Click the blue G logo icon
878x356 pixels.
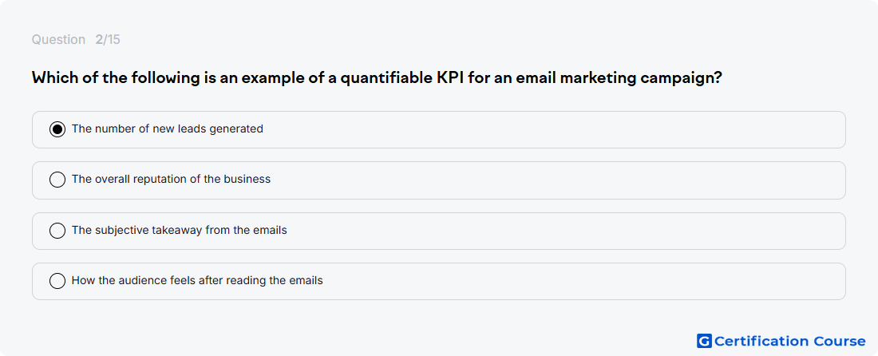click(704, 341)
